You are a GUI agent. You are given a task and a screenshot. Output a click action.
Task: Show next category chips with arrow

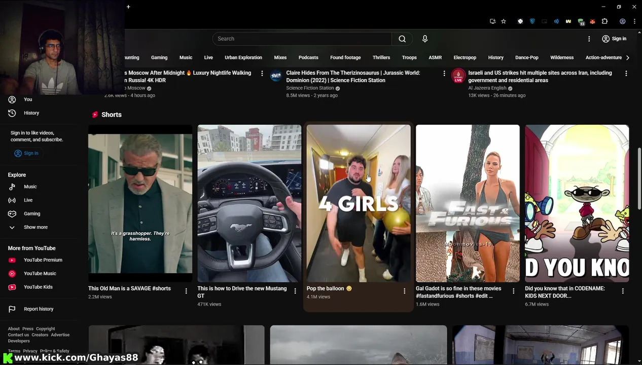pyautogui.click(x=628, y=58)
